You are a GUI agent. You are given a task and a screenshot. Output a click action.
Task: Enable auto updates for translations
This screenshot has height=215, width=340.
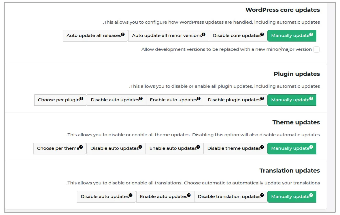(165, 197)
